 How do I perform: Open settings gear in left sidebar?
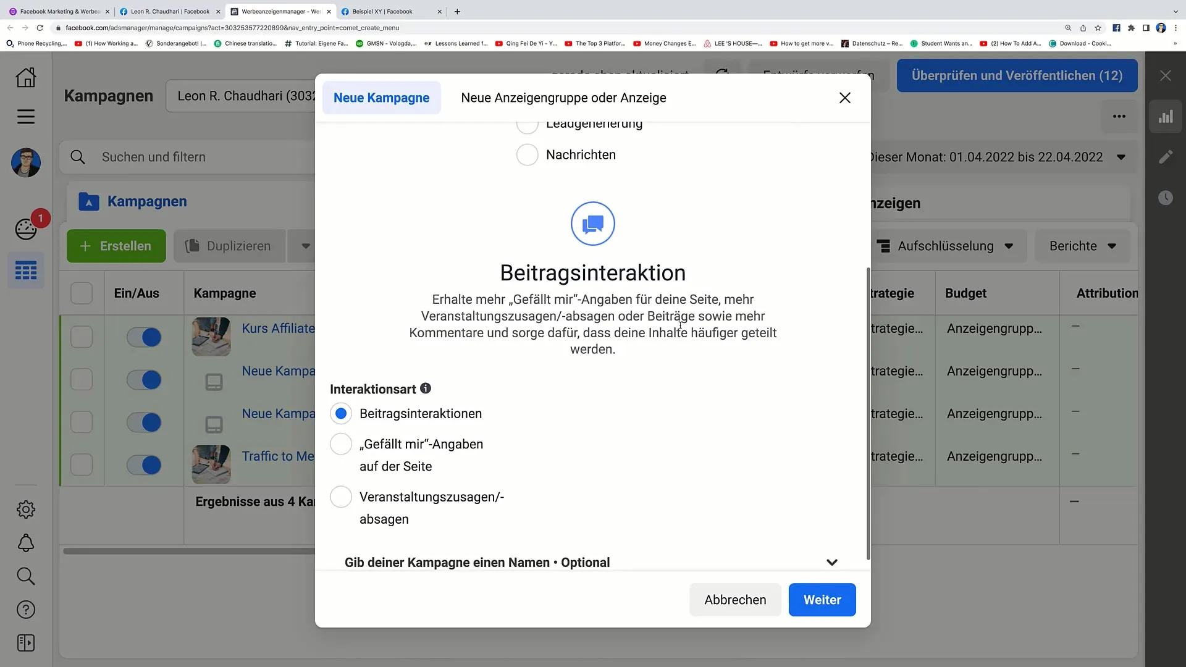[x=26, y=510]
